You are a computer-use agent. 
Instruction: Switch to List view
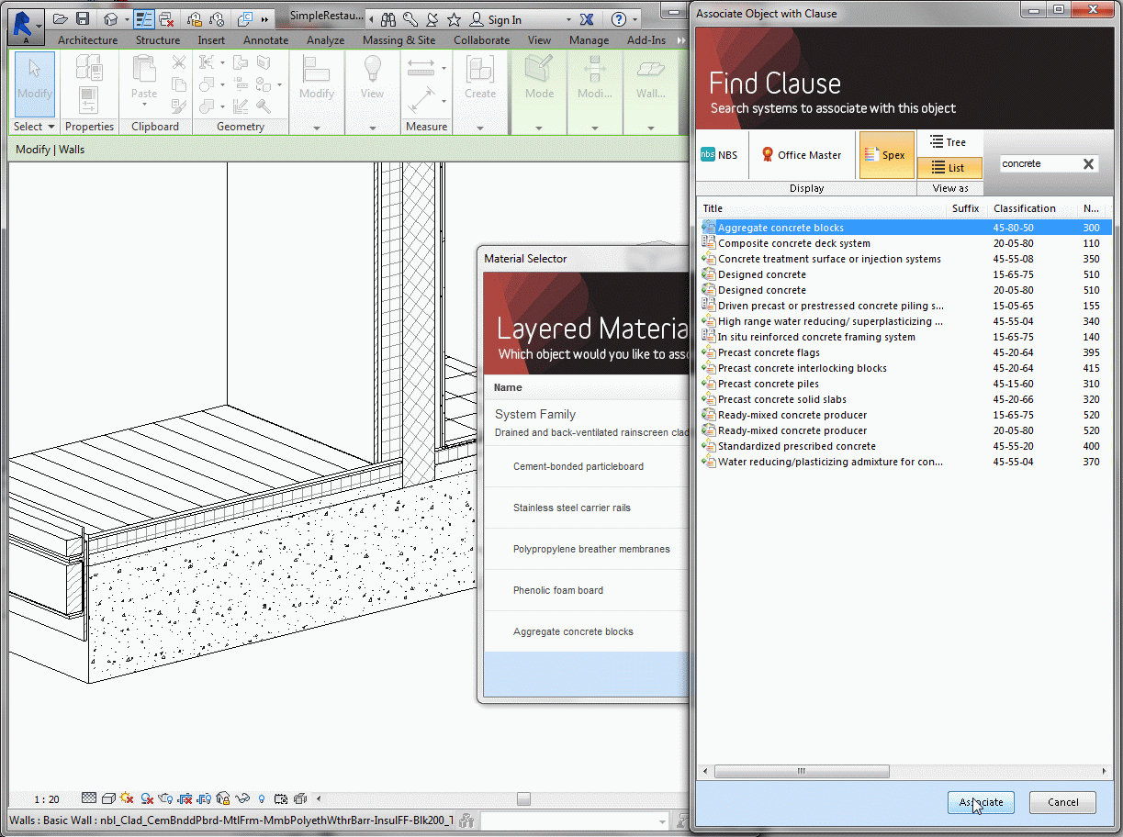[949, 168]
